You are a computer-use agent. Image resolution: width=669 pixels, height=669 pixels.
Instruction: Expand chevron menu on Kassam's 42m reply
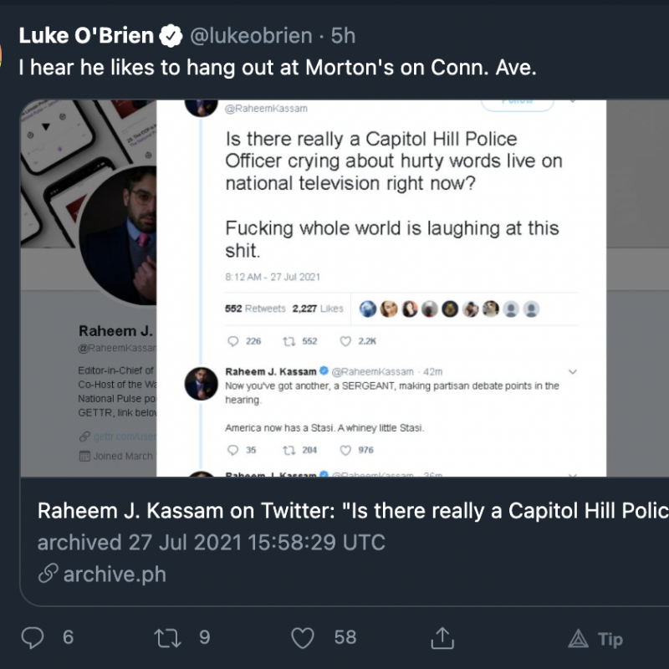(573, 371)
